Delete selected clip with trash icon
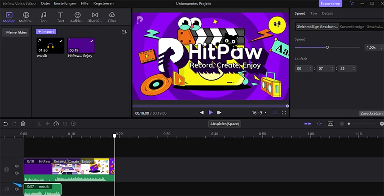 (x=23, y=124)
